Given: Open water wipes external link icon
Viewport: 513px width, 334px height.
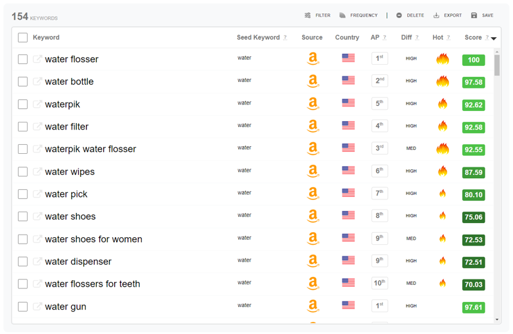Looking at the screenshot, I should (x=37, y=171).
